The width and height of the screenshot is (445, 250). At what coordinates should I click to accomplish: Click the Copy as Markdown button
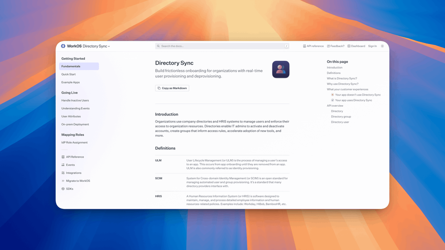coord(172,88)
